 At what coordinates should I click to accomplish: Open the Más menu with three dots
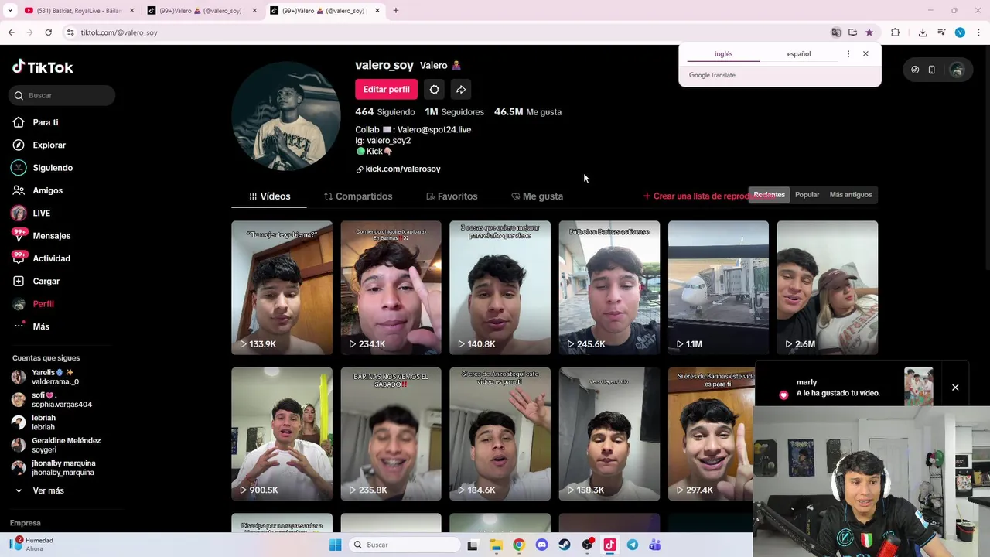tap(40, 326)
